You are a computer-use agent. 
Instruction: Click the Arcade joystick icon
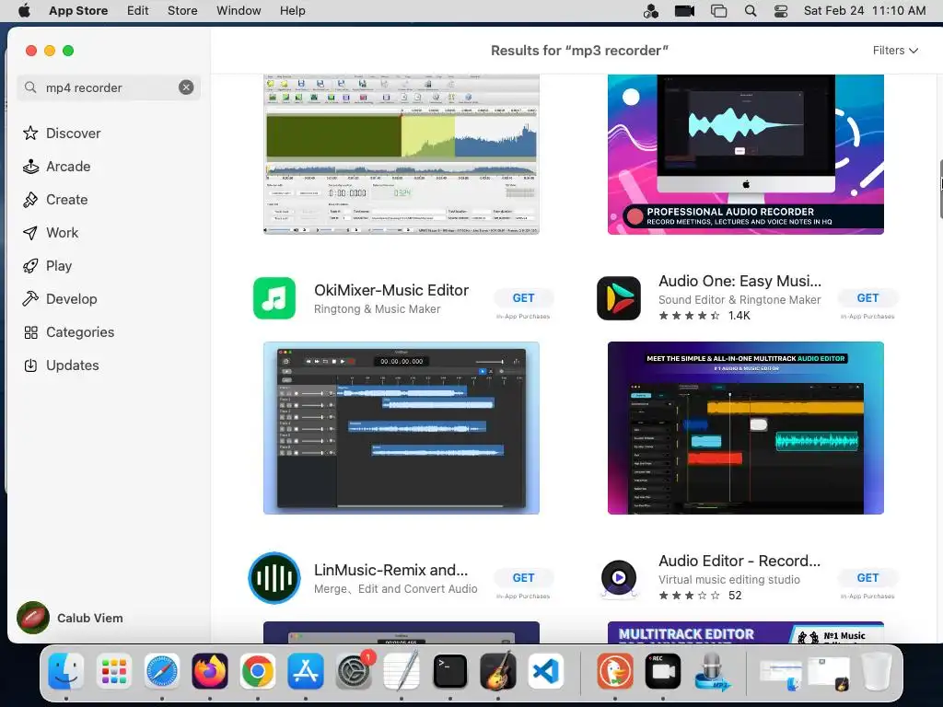30,167
